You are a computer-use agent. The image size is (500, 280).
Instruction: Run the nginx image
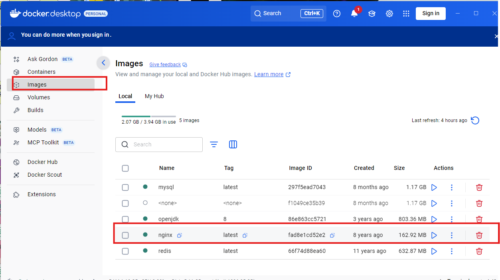[x=434, y=235]
